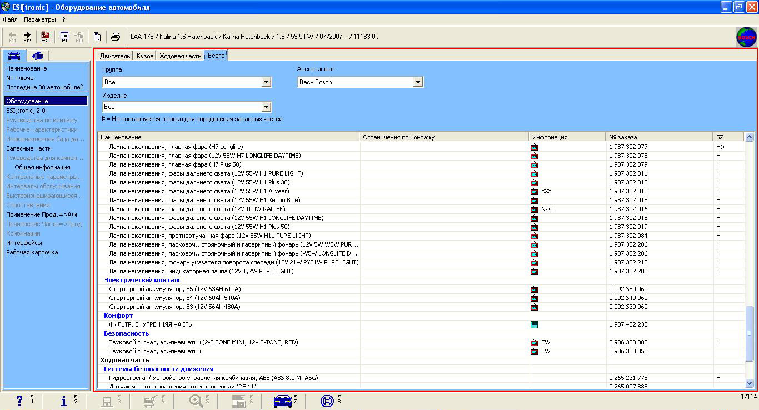Open info icon for S3 starter battery
This screenshot has width=759, height=410.
point(534,307)
